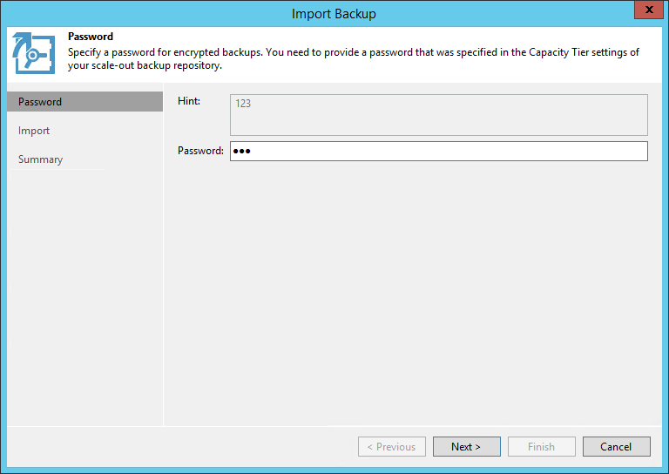Image resolution: width=669 pixels, height=474 pixels.
Task: Click the masked dots in the password box
Action: point(242,152)
